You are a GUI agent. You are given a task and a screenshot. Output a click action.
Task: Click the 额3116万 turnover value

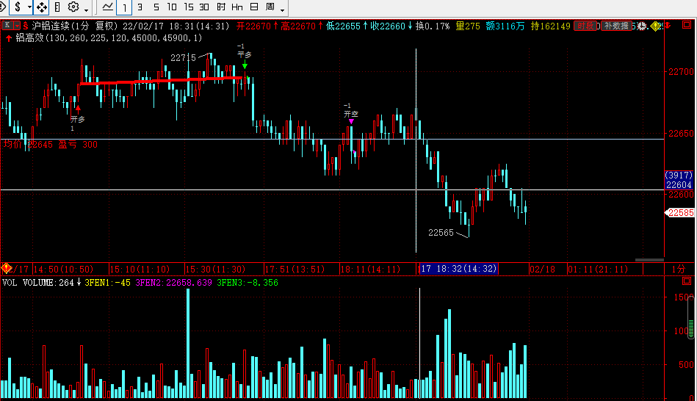505,26
